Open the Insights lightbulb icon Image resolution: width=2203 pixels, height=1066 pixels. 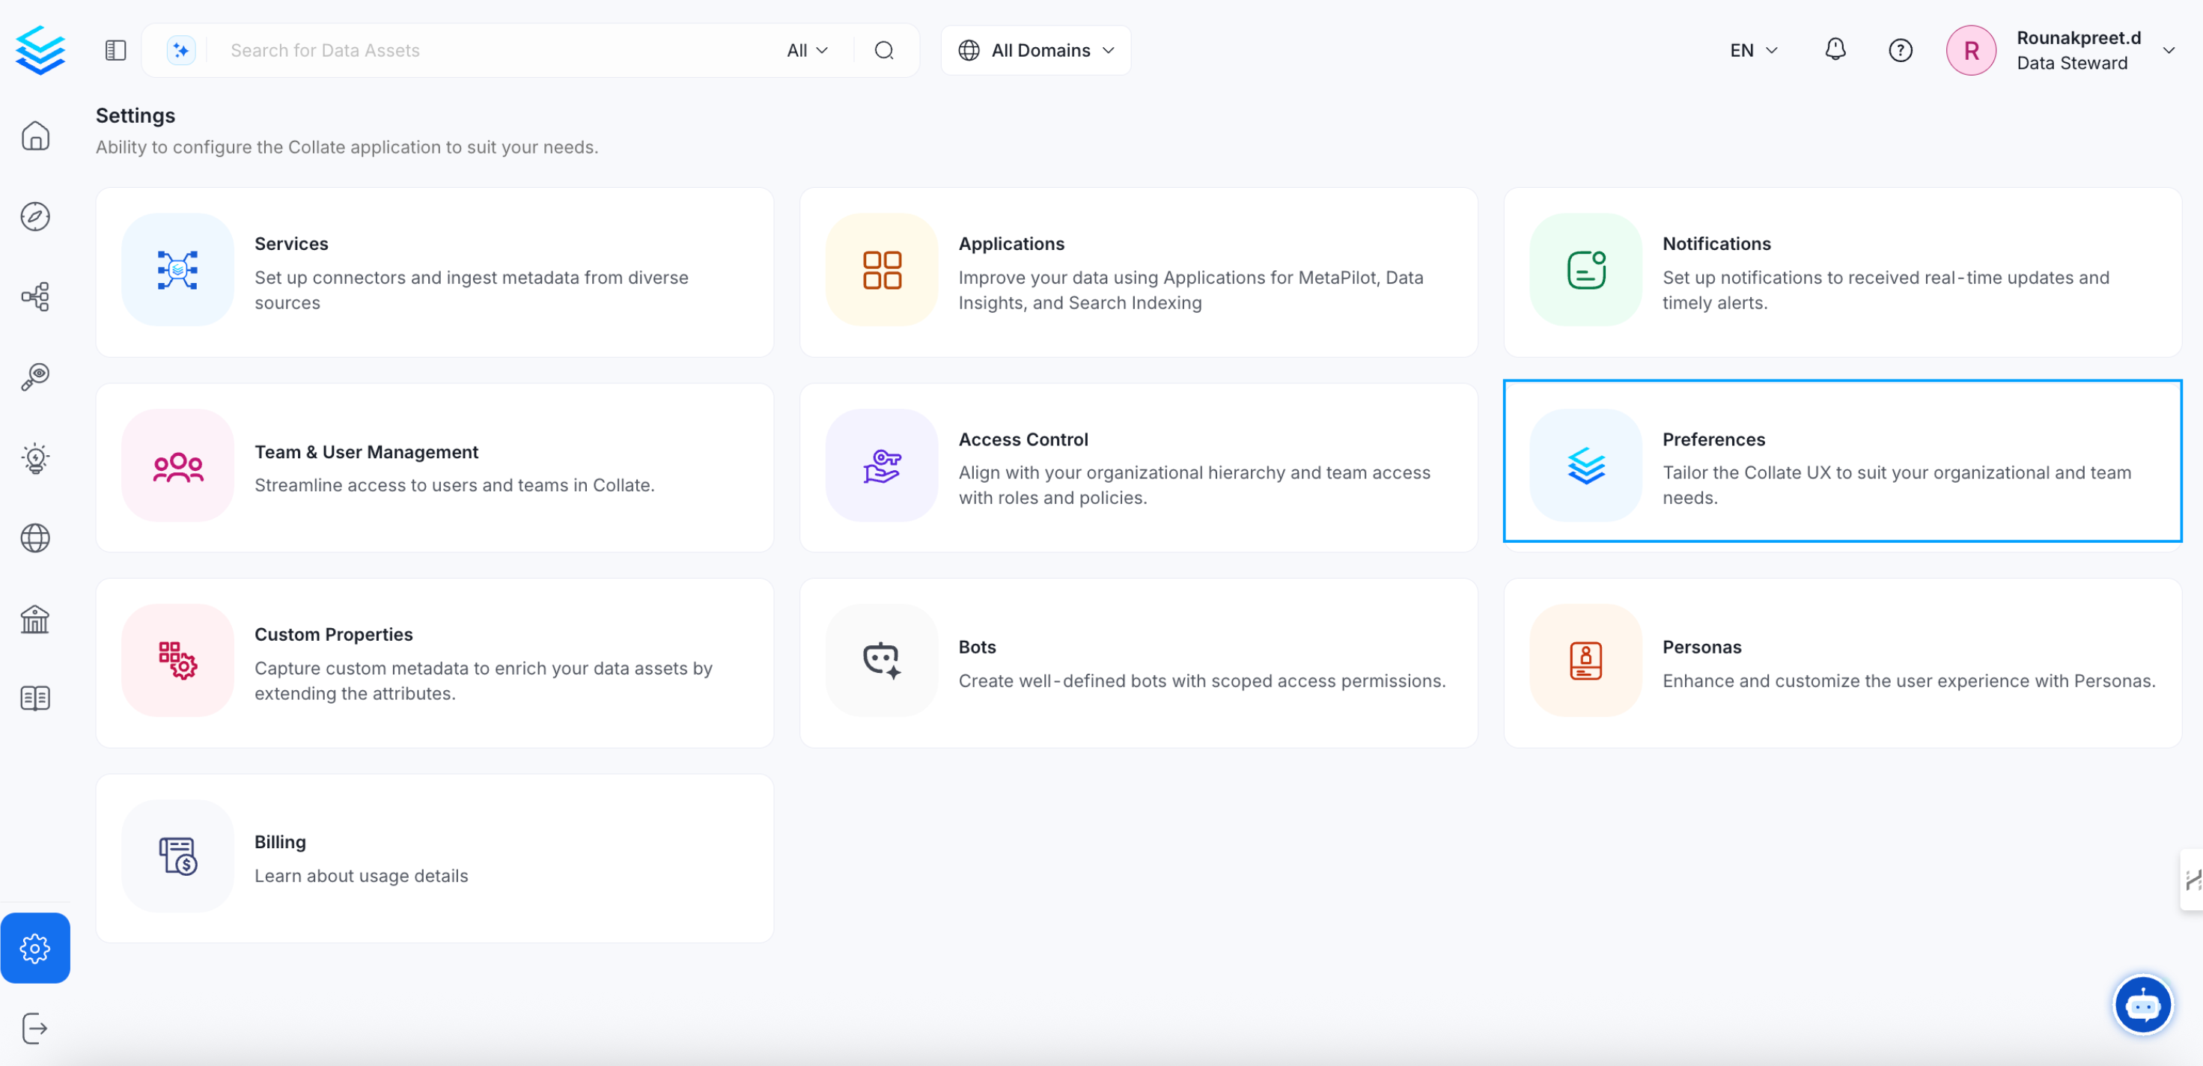(35, 457)
